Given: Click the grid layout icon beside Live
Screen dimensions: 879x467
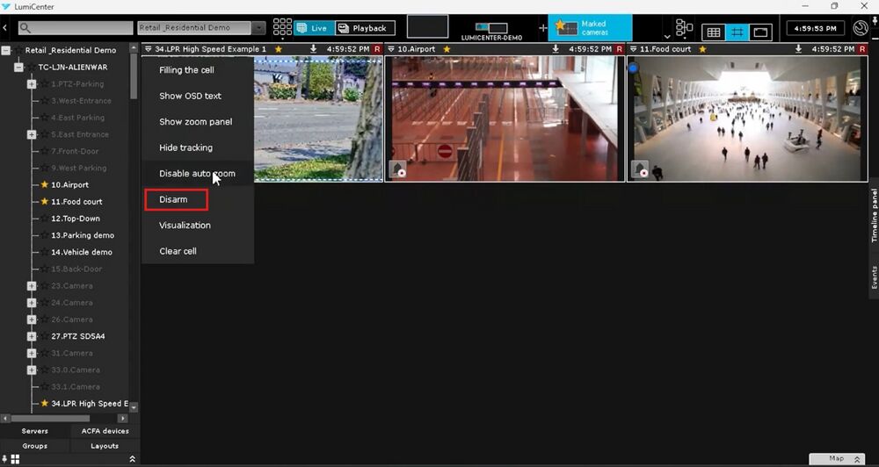Looking at the screenshot, I should pyautogui.click(x=282, y=28).
